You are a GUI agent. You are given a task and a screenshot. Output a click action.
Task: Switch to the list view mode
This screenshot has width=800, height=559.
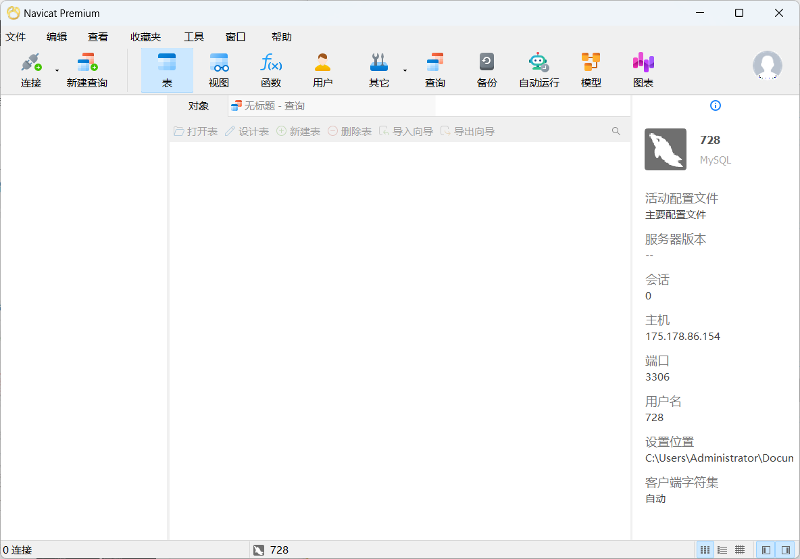click(x=722, y=550)
